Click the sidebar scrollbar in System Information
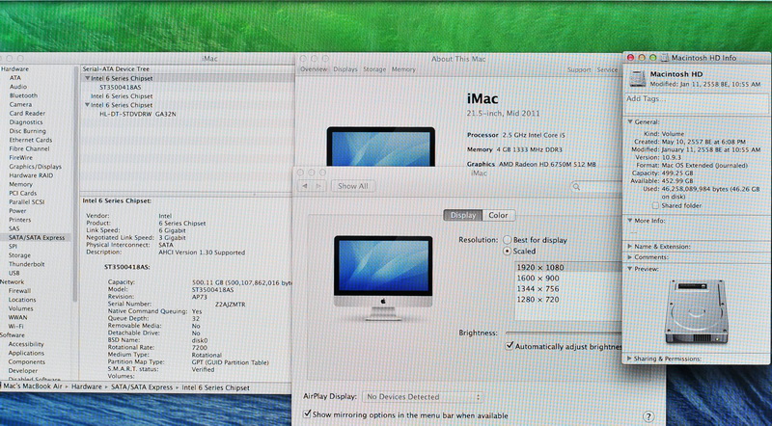Screen dimensions: 772x426 click(x=75, y=182)
